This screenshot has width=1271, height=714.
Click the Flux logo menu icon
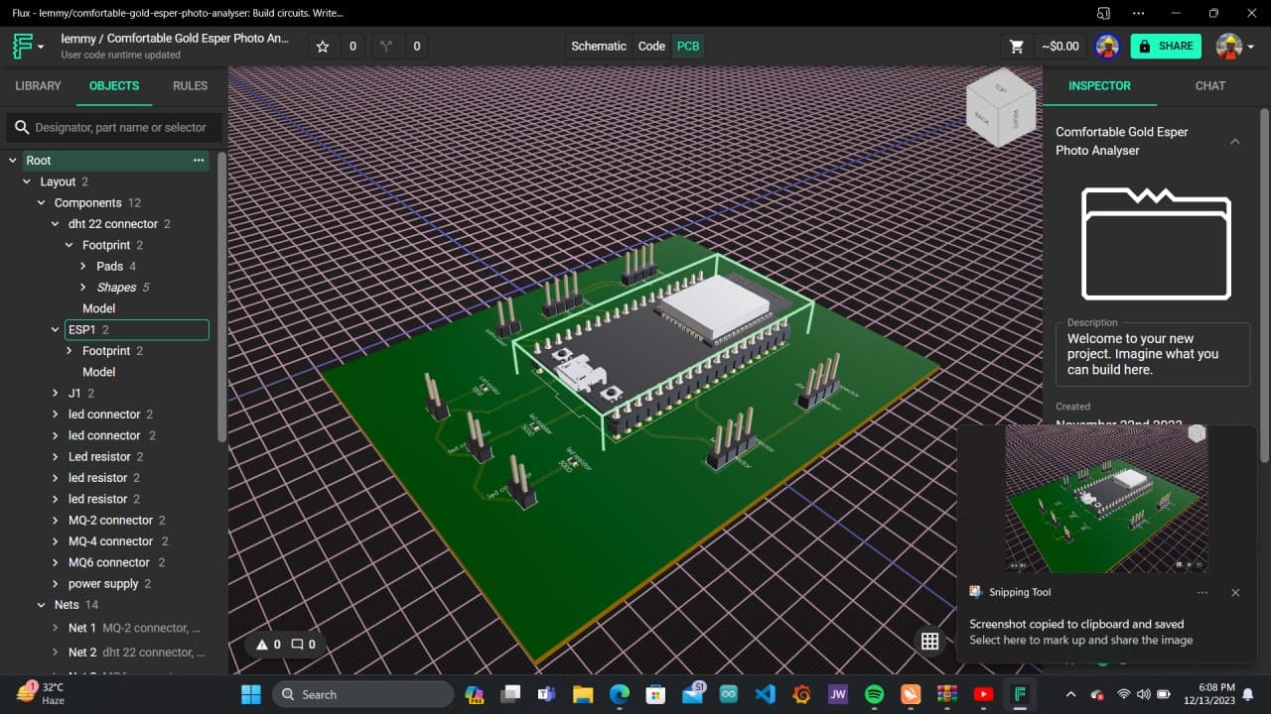tap(23, 46)
